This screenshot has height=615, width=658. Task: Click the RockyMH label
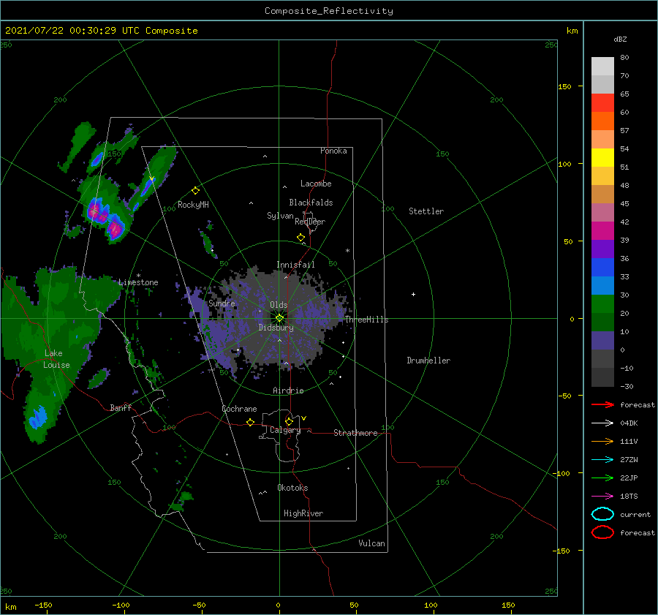coord(193,205)
